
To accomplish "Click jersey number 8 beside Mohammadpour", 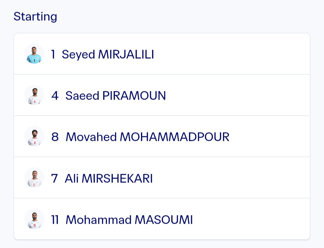I will pos(55,137).
